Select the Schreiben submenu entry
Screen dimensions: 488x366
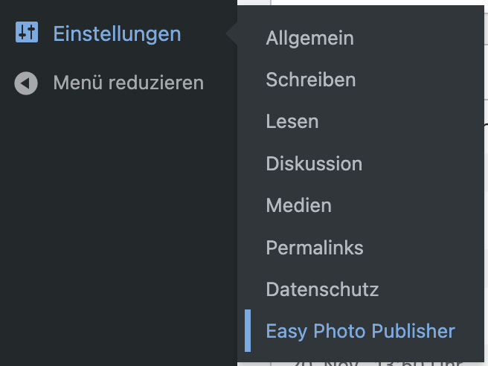[310, 80]
